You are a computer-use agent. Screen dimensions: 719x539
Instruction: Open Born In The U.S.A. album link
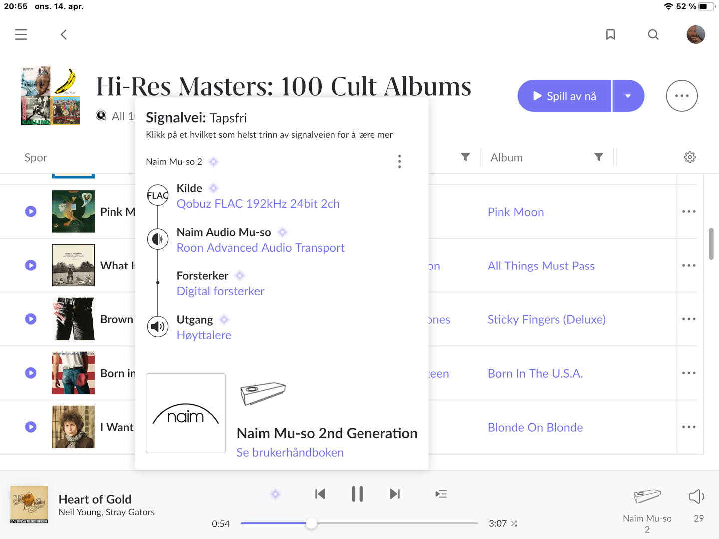535,374
